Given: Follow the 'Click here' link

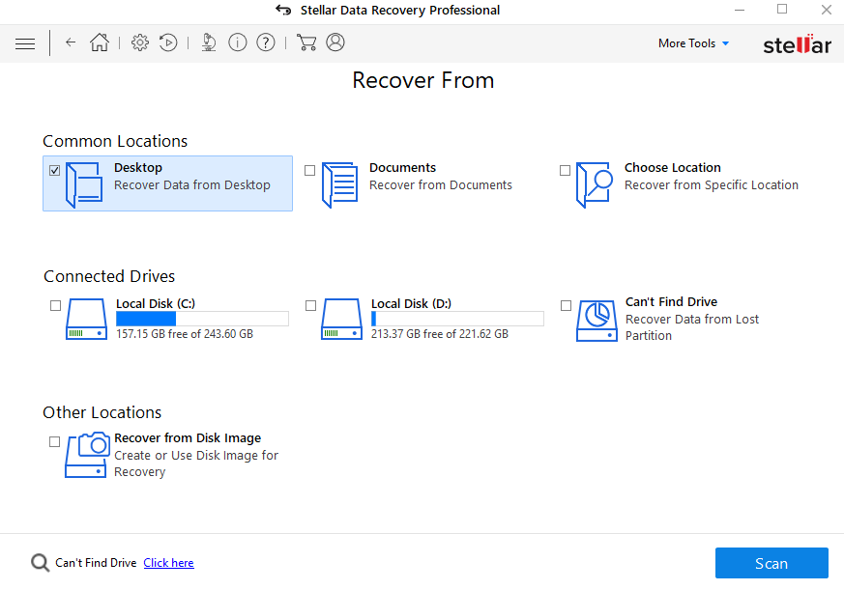Looking at the screenshot, I should (168, 563).
